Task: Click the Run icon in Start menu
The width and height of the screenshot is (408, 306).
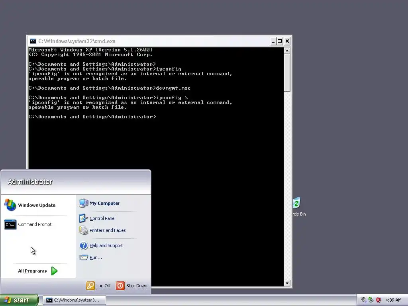Action: coord(84,257)
